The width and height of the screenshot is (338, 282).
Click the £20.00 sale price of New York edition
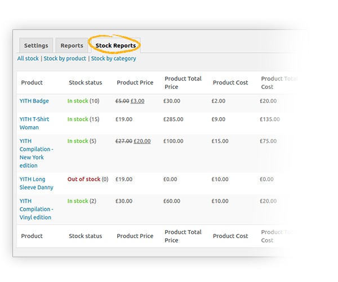[142, 141]
